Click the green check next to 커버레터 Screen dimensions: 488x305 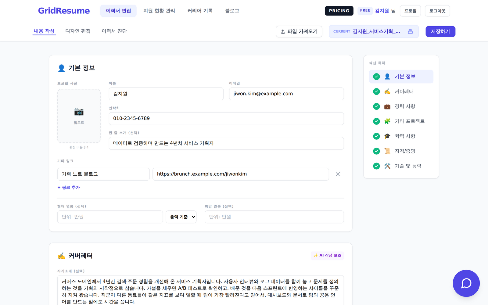coord(376,91)
